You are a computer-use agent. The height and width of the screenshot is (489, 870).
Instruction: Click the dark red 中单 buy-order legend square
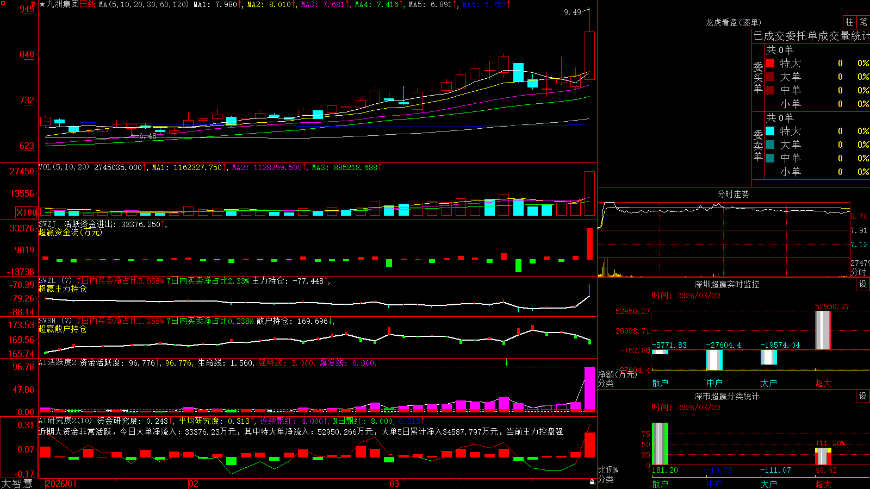coord(770,90)
